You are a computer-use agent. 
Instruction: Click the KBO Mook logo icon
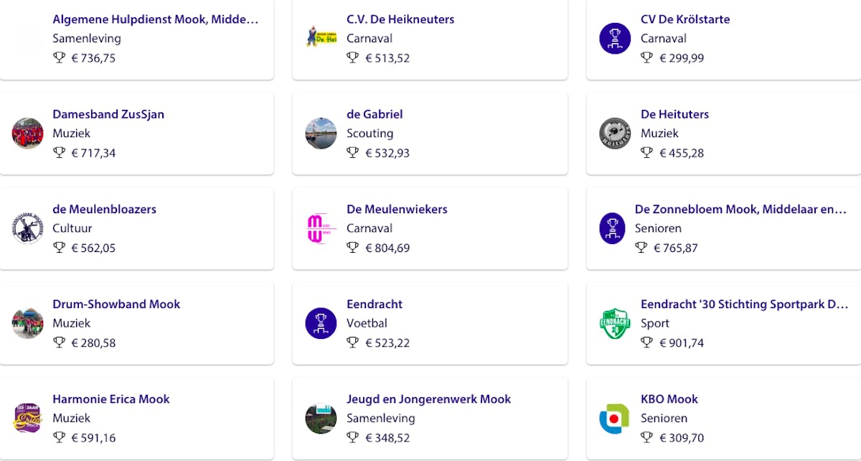click(x=615, y=419)
